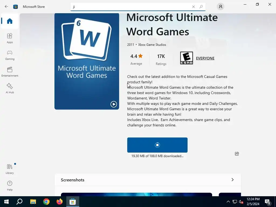Share this app with the share icon

pos(237,154)
